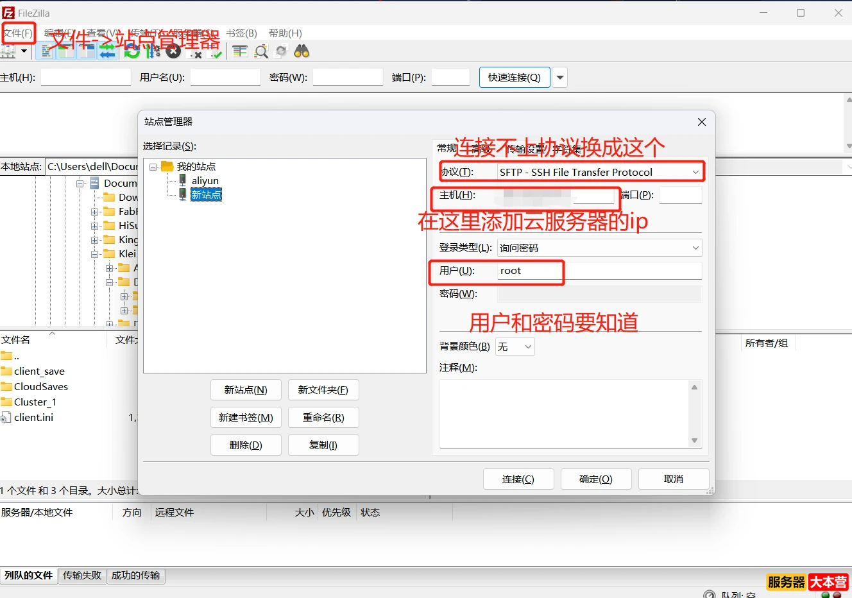Collapse the Klei folder tree node
Screen dimensions: 852x598
coord(95,254)
